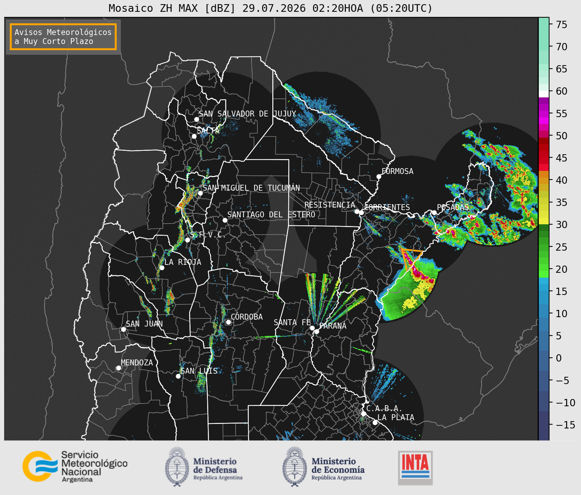Image resolution: width=581 pixels, height=495 pixels.
Task: Click the INTA logo
Action: pyautogui.click(x=415, y=468)
